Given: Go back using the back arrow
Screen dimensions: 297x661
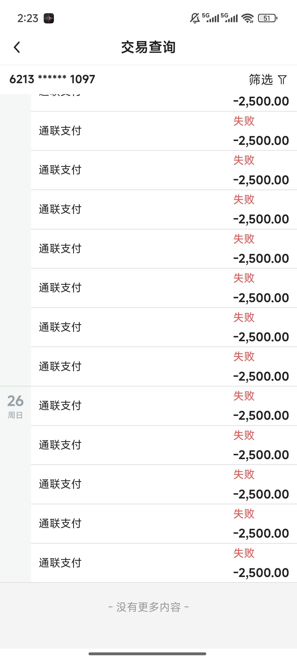Looking at the screenshot, I should (x=17, y=47).
